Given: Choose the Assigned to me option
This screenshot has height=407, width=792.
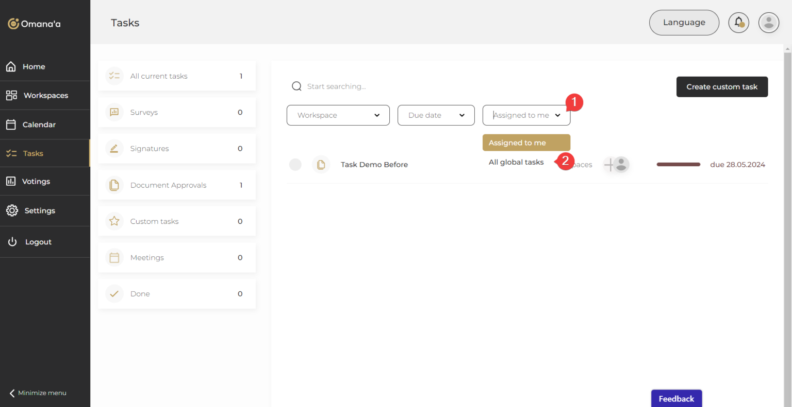Looking at the screenshot, I should point(526,143).
